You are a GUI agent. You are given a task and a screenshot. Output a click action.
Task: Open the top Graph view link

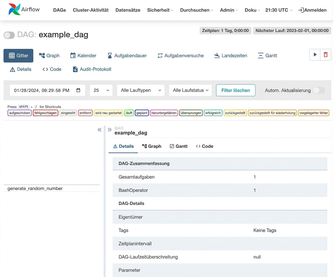pos(49,56)
